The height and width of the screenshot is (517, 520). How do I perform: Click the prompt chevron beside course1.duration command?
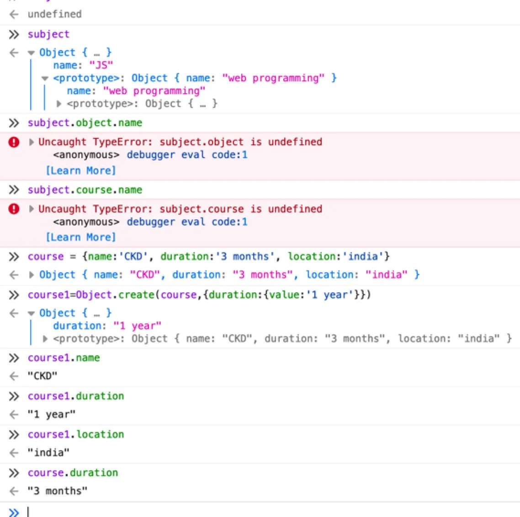pyautogui.click(x=14, y=396)
